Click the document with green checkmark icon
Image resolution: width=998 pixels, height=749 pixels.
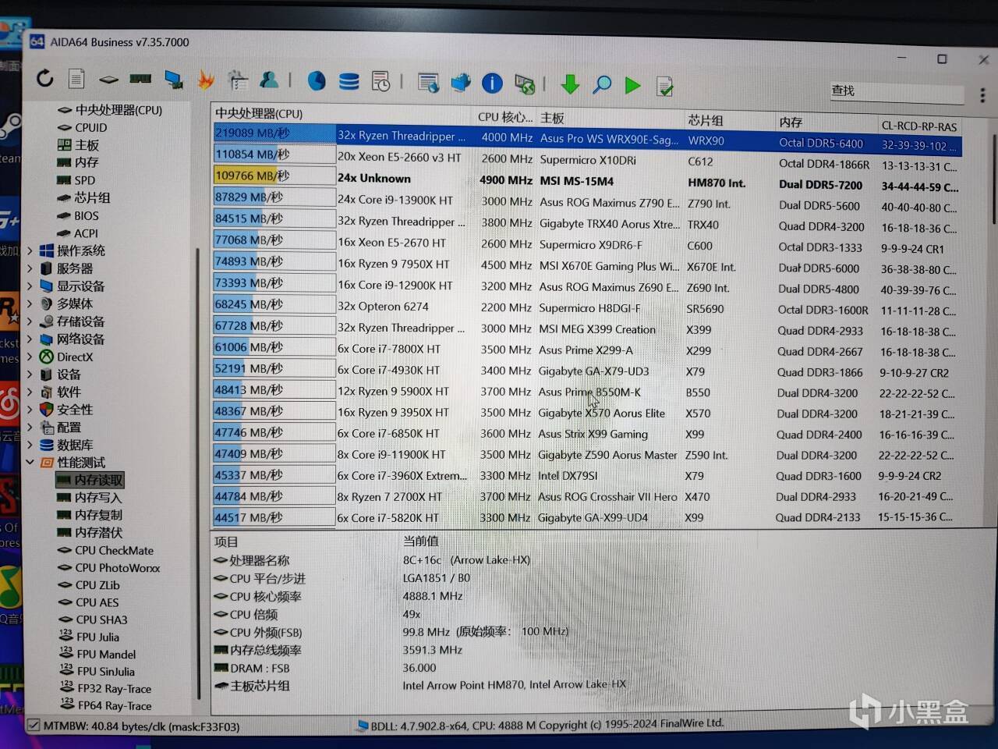tap(665, 86)
